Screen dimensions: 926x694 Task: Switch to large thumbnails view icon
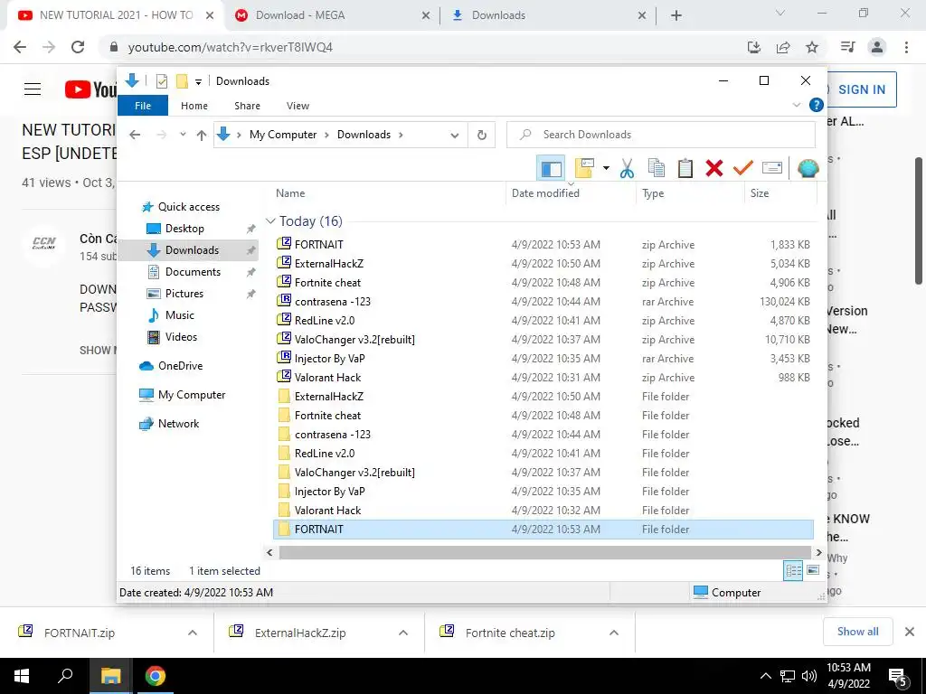[813, 570]
